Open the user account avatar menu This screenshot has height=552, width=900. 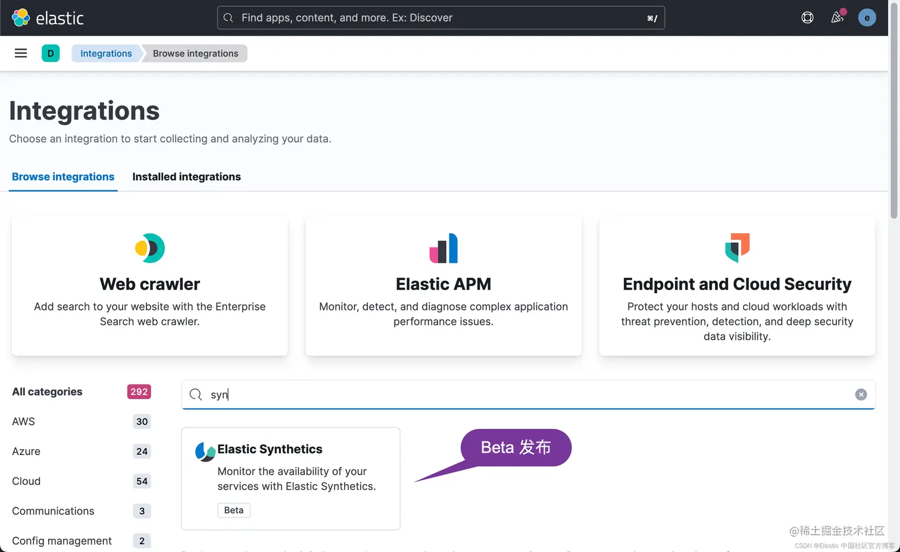click(867, 18)
